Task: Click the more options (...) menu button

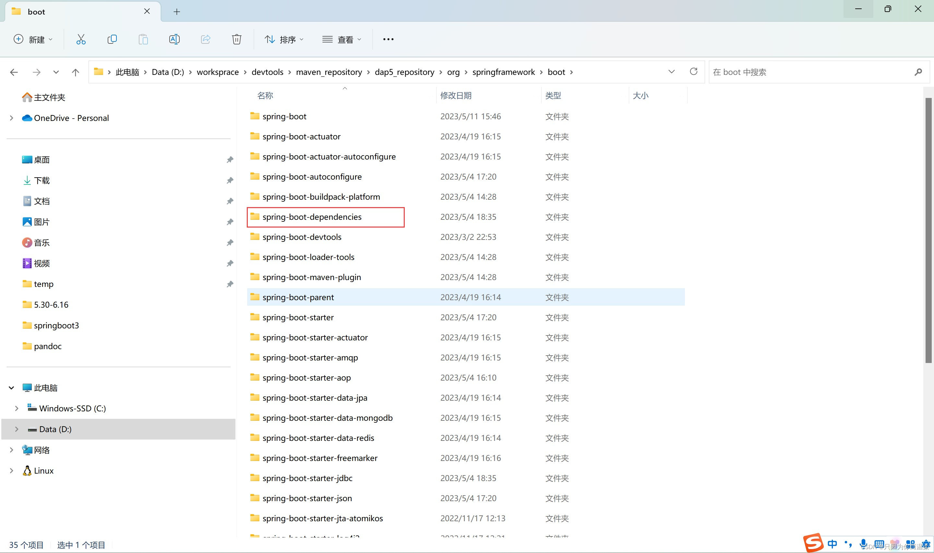Action: coord(389,40)
